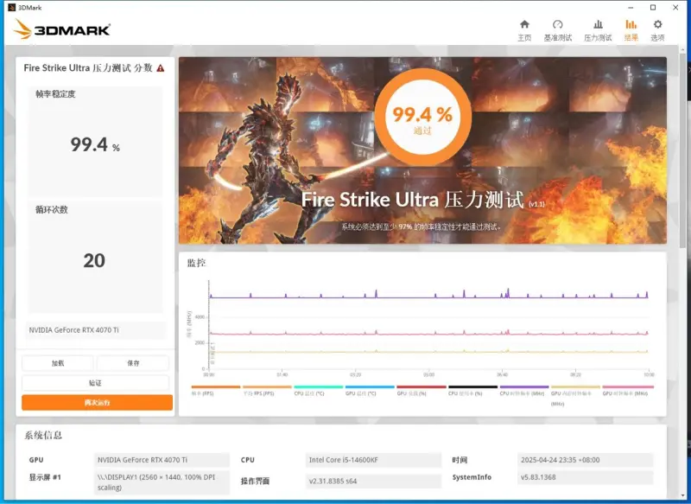Toggle the tan GPU 内存时钟频率 (MHz) legend
Screen dimensions: 691x504
coord(575,395)
